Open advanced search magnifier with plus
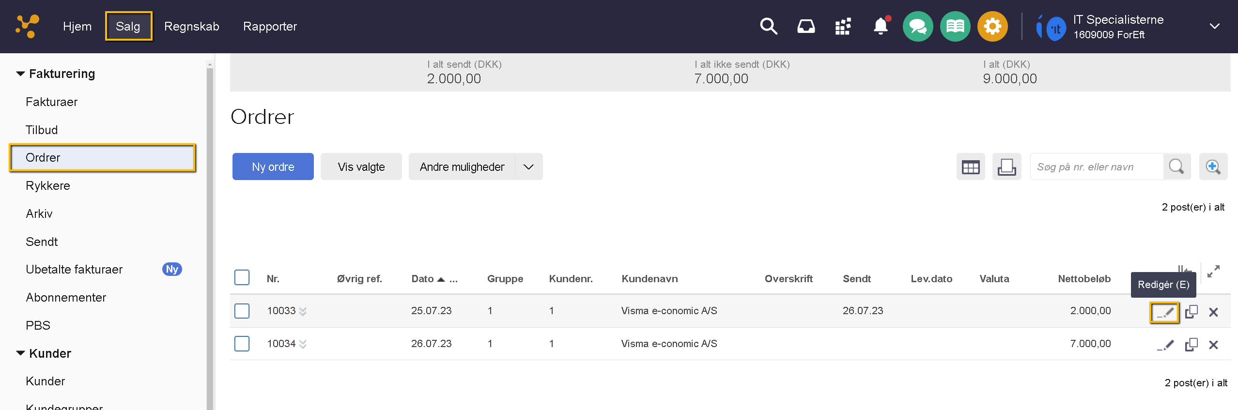 [1213, 167]
